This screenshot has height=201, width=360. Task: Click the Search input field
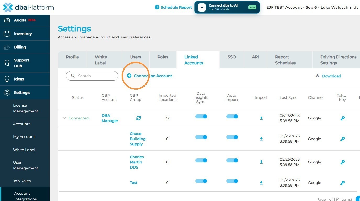92,76
